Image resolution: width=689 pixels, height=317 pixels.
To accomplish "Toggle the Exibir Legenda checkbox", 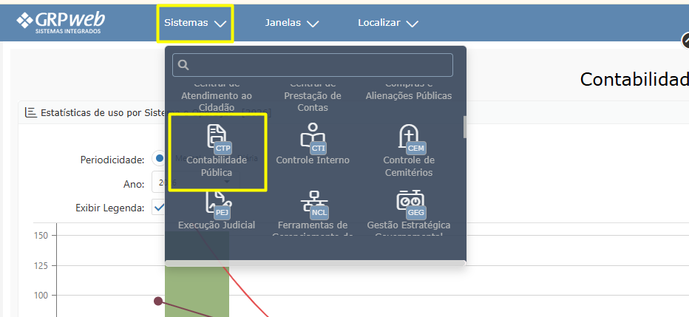I will point(158,208).
